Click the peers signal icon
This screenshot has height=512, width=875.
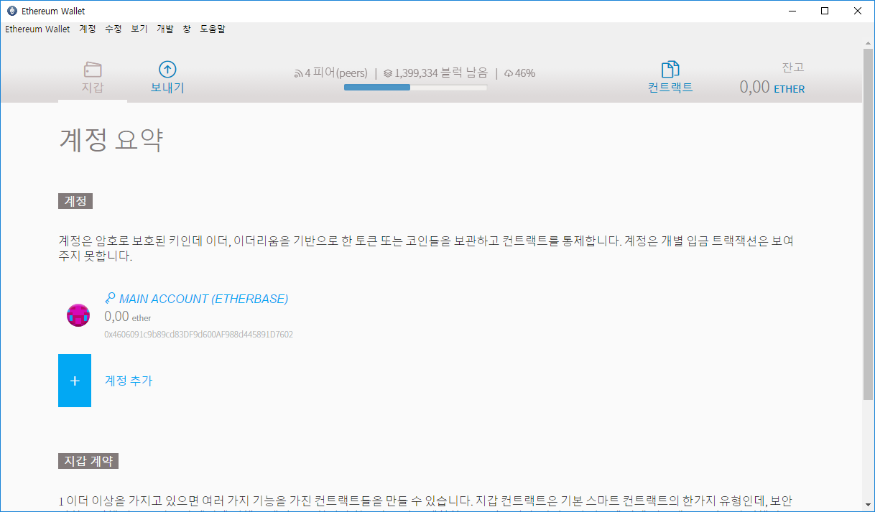[x=298, y=73]
